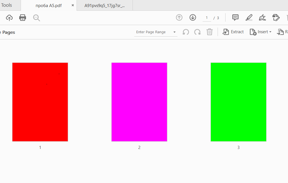Select the highlight text tool
The width and height of the screenshot is (288, 183).
[x=249, y=17]
